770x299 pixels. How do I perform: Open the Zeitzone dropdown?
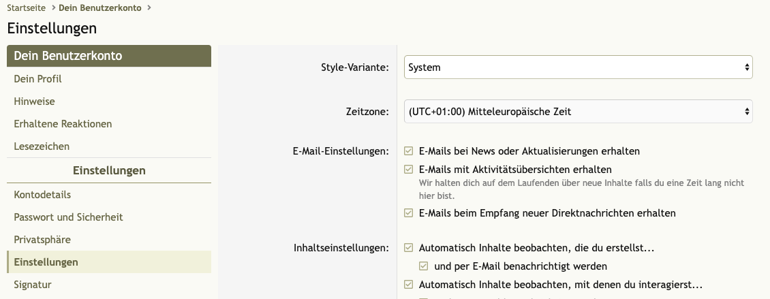click(578, 111)
